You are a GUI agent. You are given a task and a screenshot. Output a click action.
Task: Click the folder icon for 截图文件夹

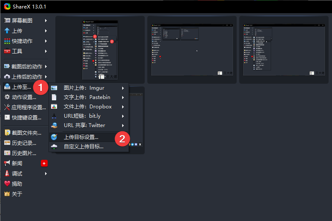(7, 133)
